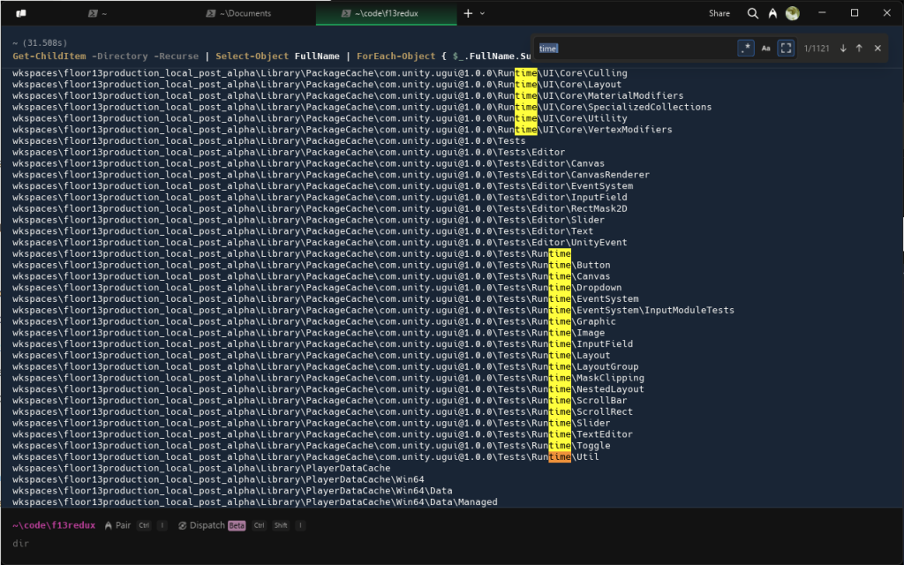
Task: Click the output line ending SpecializedCollections
Action: [361, 107]
